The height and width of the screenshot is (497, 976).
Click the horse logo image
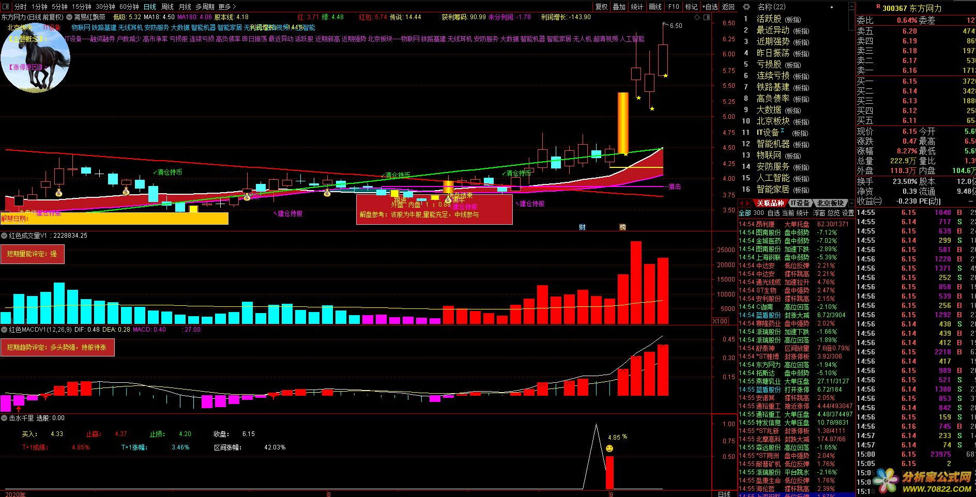[35, 58]
